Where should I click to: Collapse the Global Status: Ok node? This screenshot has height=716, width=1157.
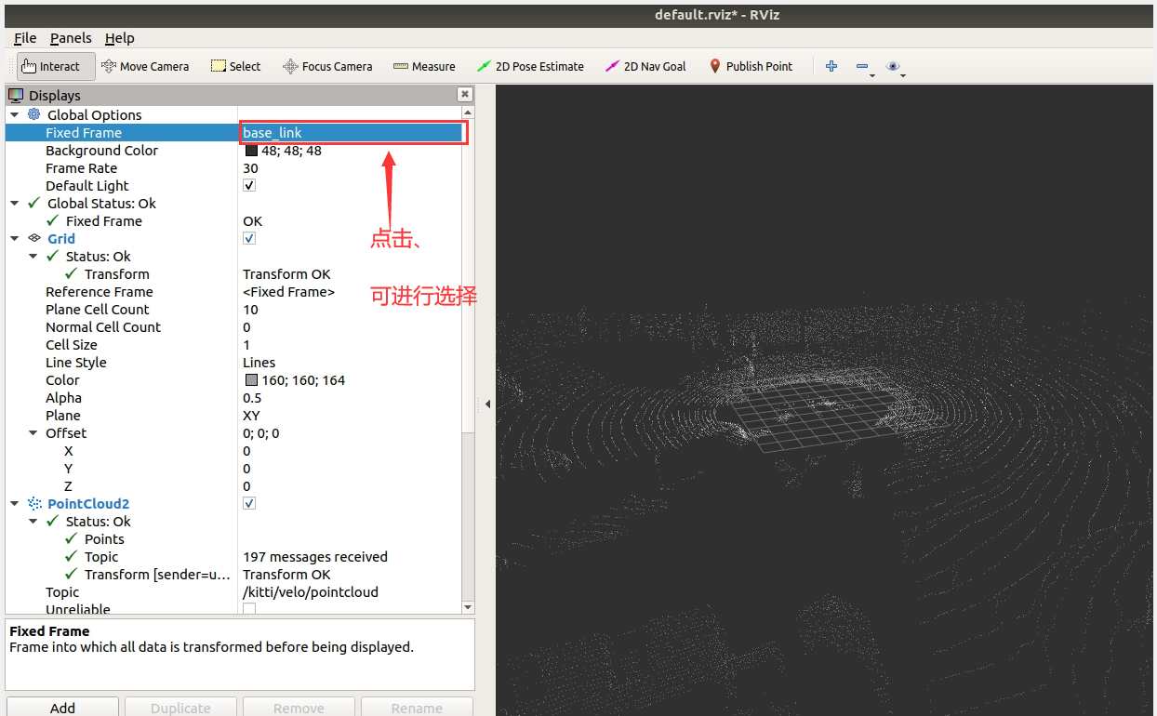click(15, 203)
